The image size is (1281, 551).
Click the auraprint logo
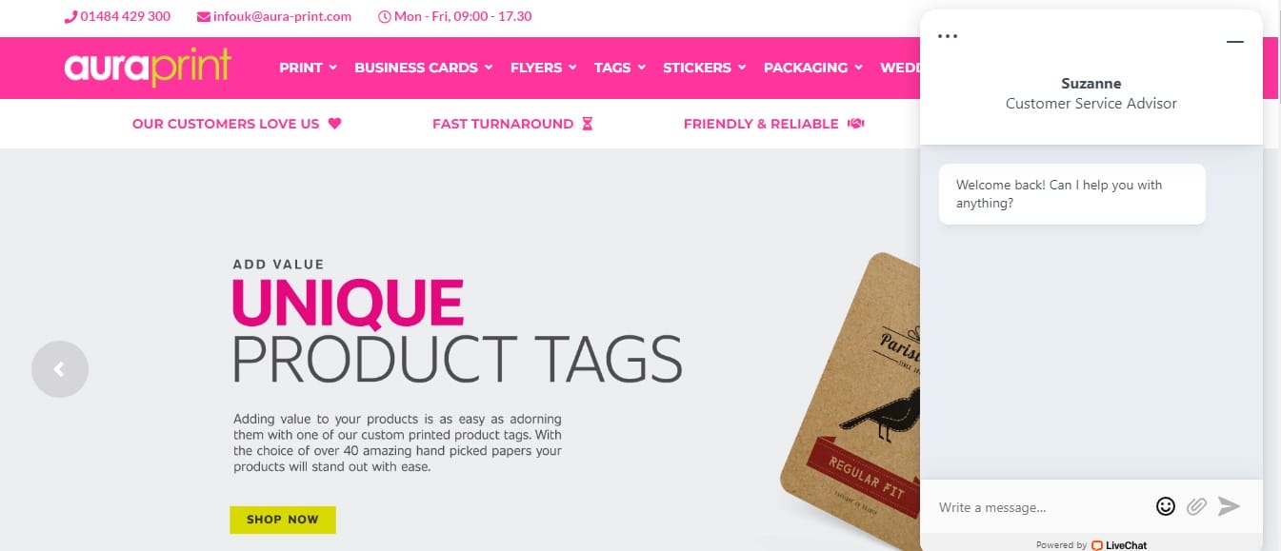(x=148, y=68)
